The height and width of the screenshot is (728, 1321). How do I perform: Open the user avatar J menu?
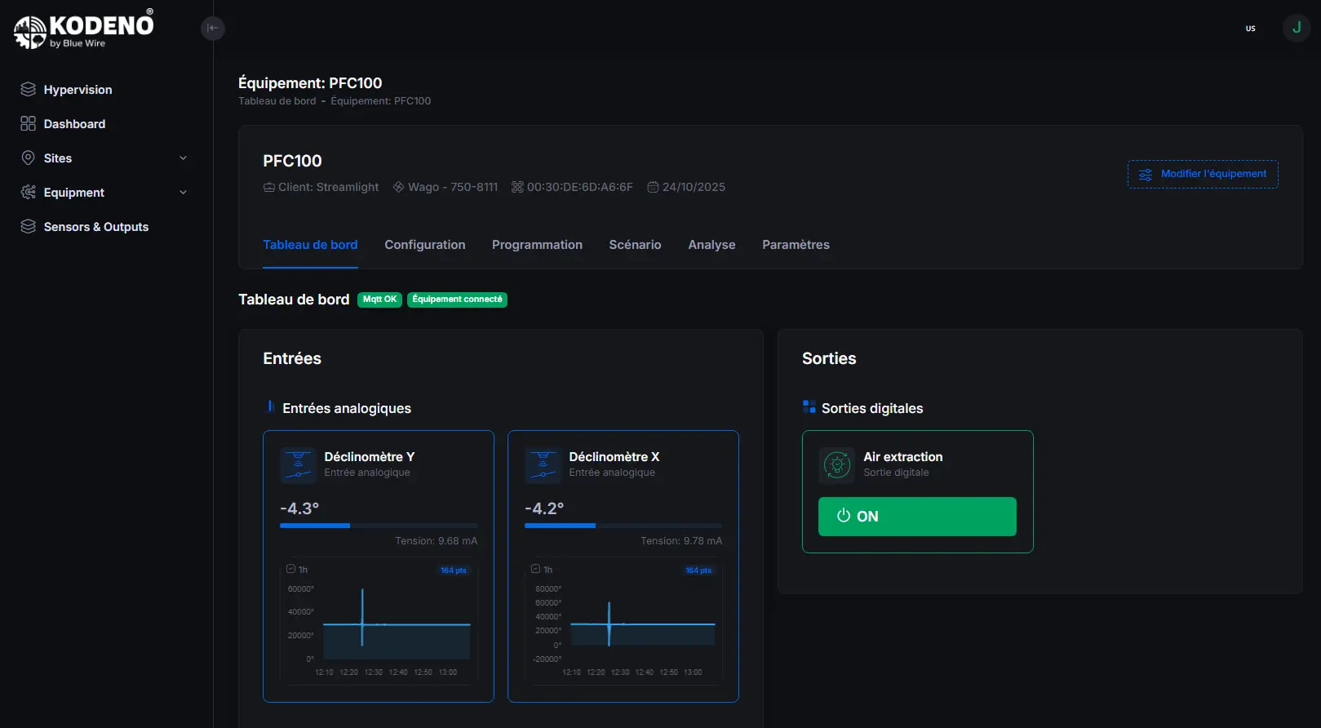1296,28
